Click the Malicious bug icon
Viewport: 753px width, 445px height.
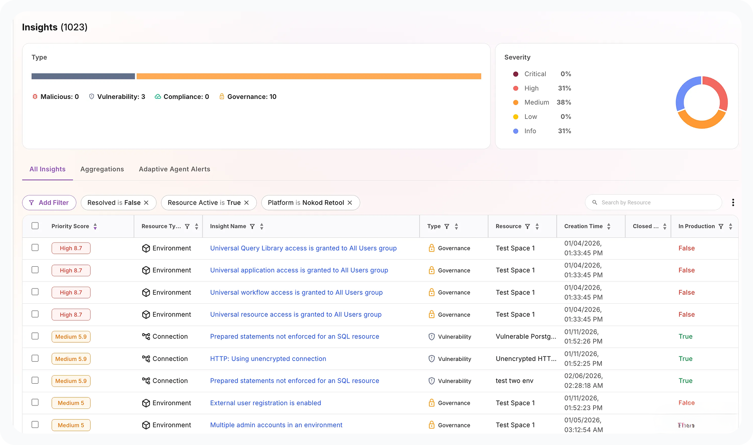(x=35, y=97)
